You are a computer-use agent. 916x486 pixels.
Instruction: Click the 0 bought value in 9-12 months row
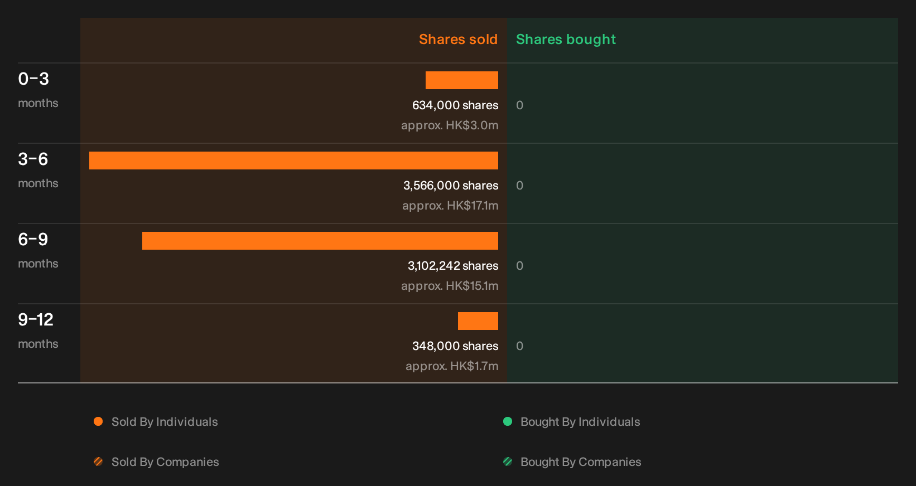click(519, 346)
